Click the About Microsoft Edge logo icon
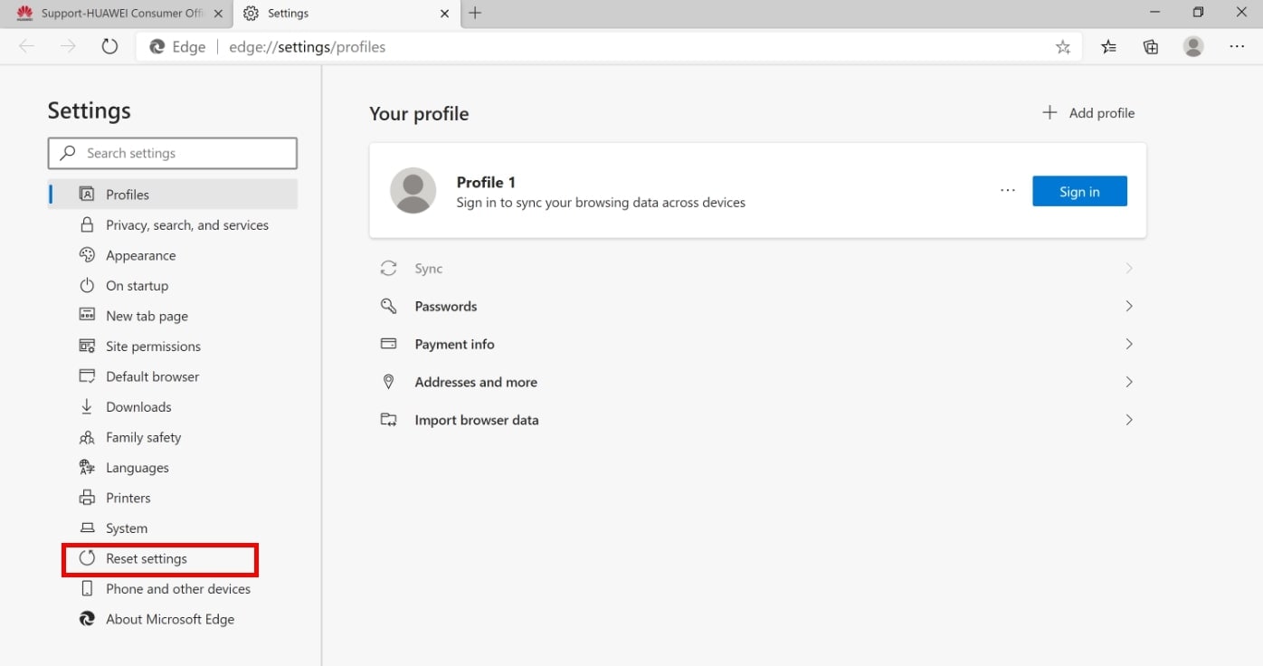Image resolution: width=1263 pixels, height=666 pixels. [87, 619]
